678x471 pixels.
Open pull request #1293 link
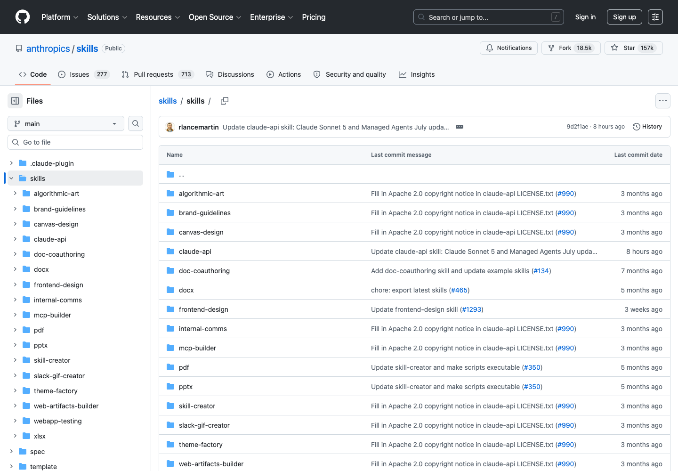pos(472,309)
